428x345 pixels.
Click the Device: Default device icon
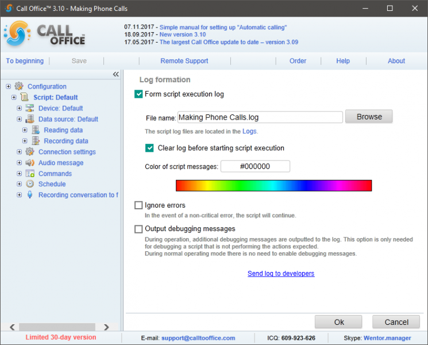tap(30, 108)
